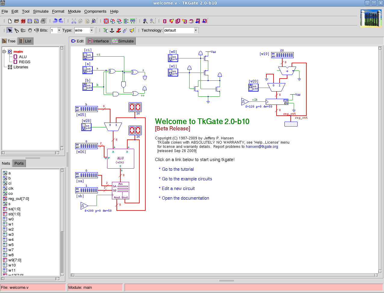Screen dimensions: 384x293
Task: Open the Components menu
Action: 95,11
